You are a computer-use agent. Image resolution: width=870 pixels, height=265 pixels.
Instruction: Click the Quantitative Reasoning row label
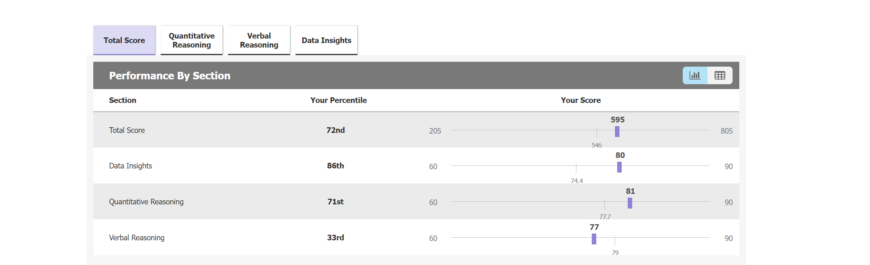[x=146, y=202]
